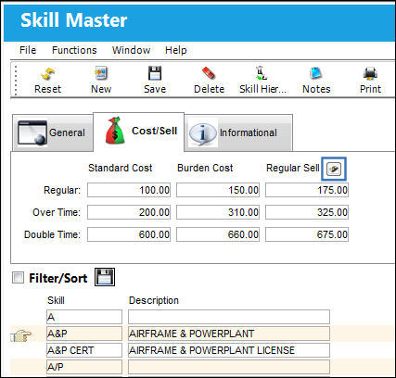
Task: Click the Regular Burden Cost field 150.00
Action: coord(218,190)
